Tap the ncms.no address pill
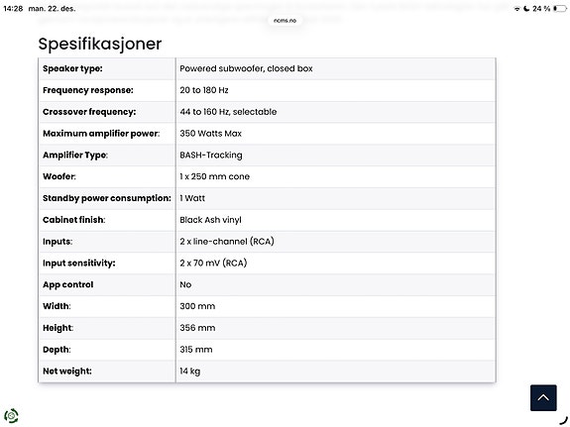 (x=285, y=21)
